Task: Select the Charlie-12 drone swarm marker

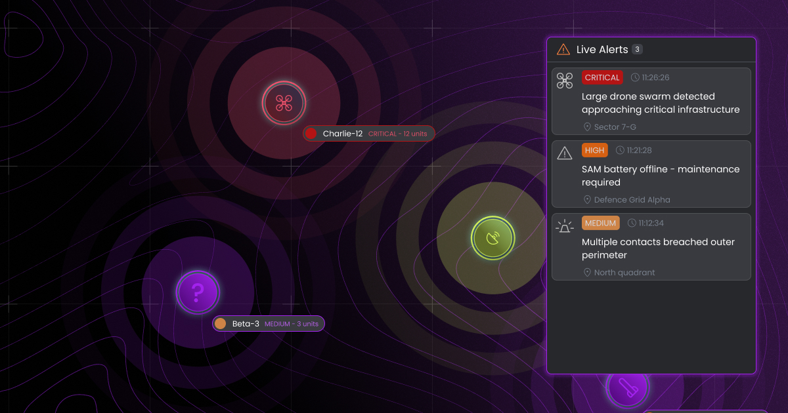Action: 284,103
